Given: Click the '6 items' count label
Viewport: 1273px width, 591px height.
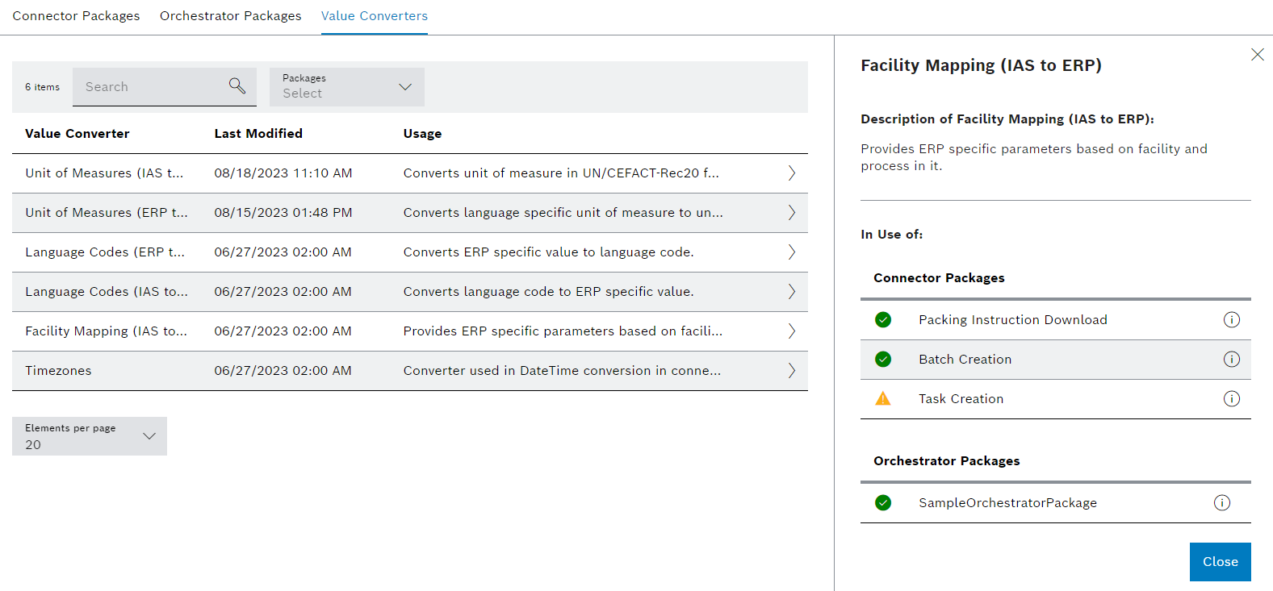Looking at the screenshot, I should (42, 87).
